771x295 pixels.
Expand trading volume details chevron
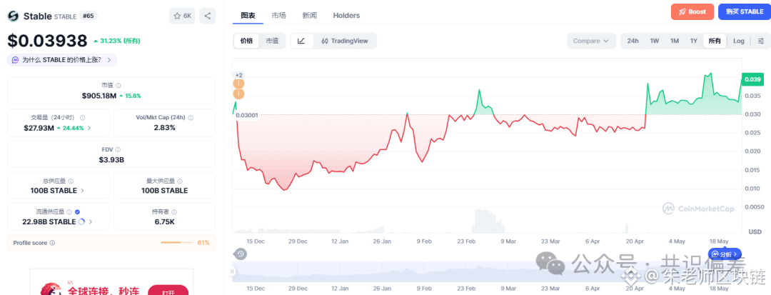tap(89, 128)
